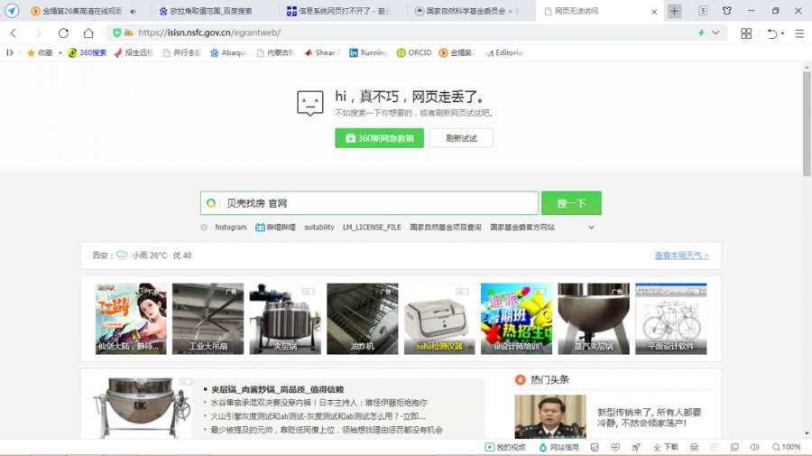Click the 360断网急救箱 green button
This screenshot has height=456, width=812.
point(379,138)
